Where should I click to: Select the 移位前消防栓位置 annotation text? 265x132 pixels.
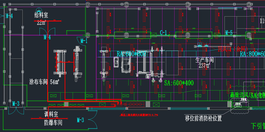click(x=203, y=117)
